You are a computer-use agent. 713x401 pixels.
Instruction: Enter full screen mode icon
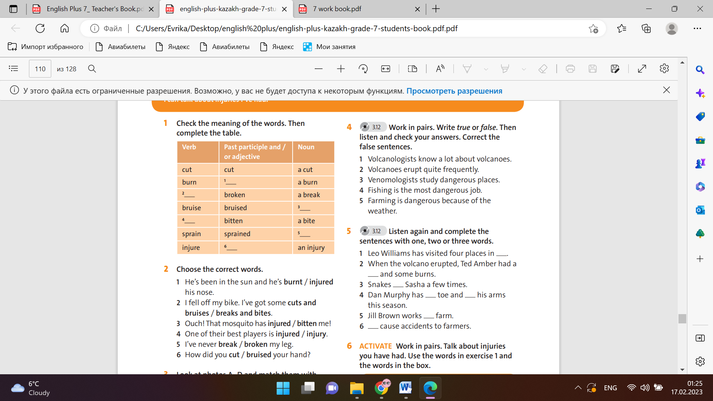642,69
